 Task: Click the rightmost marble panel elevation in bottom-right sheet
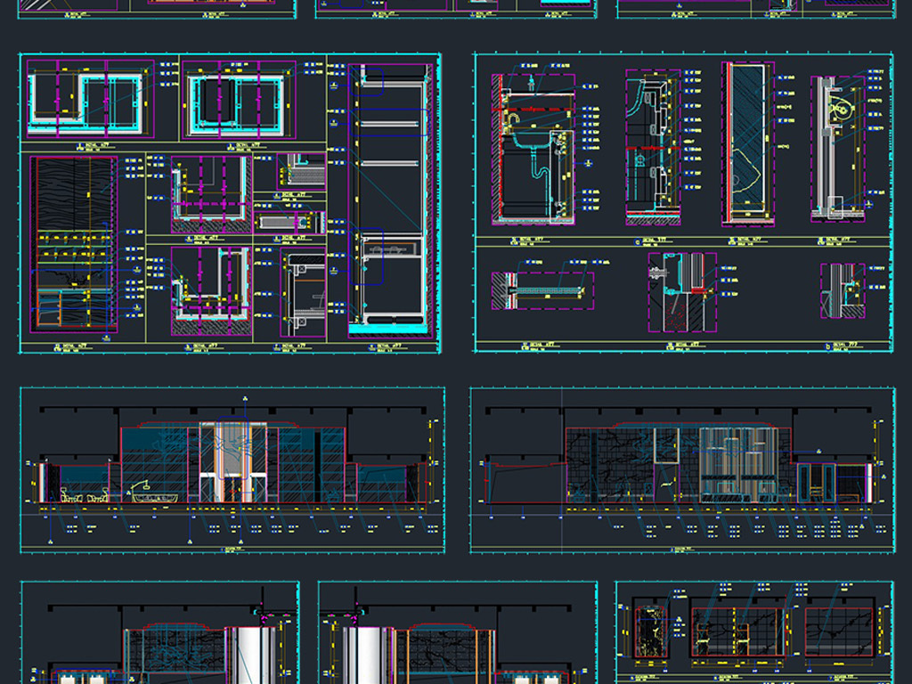click(x=839, y=632)
